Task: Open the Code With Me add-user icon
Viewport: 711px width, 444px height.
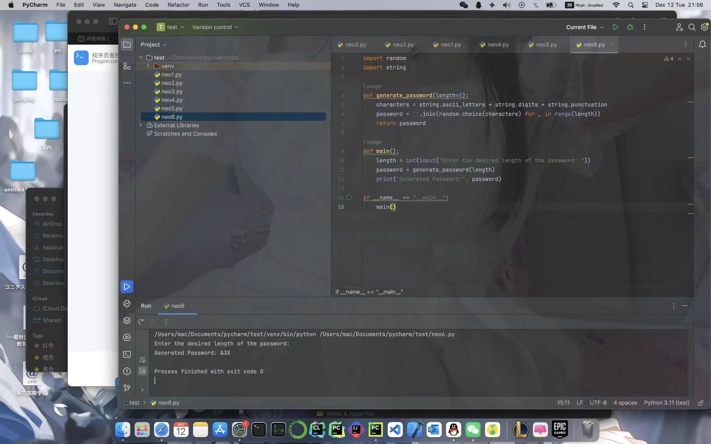Action: (x=679, y=27)
